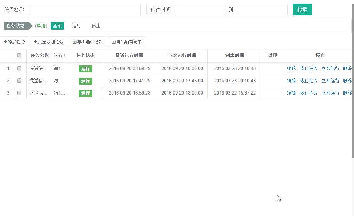Click 立即运行 link in row 2
Viewport: 354px width, 216px height.
pos(330,81)
